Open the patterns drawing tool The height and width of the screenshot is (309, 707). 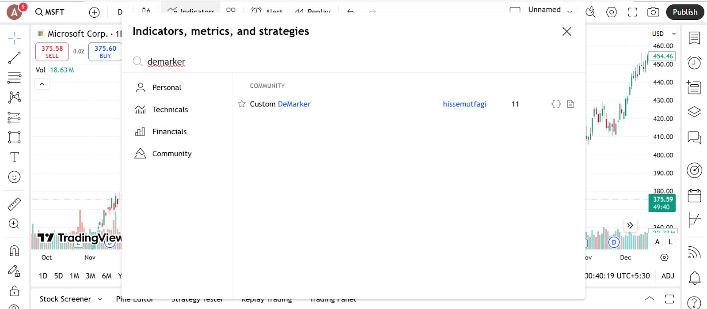(x=15, y=98)
